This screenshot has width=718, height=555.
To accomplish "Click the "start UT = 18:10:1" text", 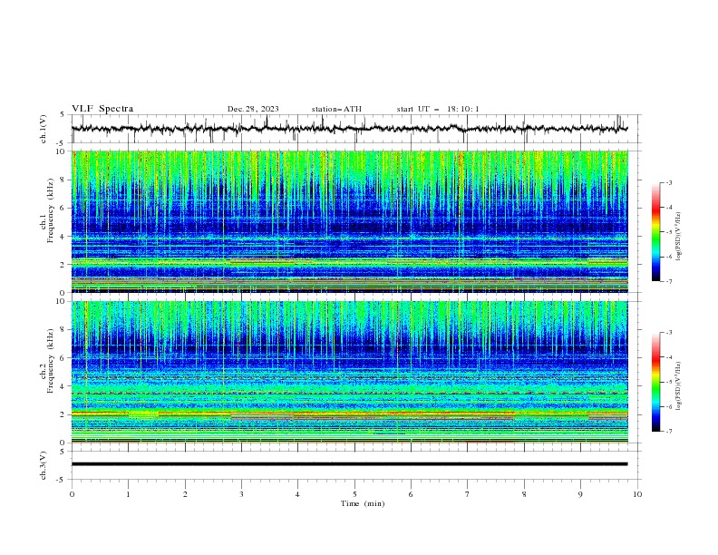I will (438, 109).
